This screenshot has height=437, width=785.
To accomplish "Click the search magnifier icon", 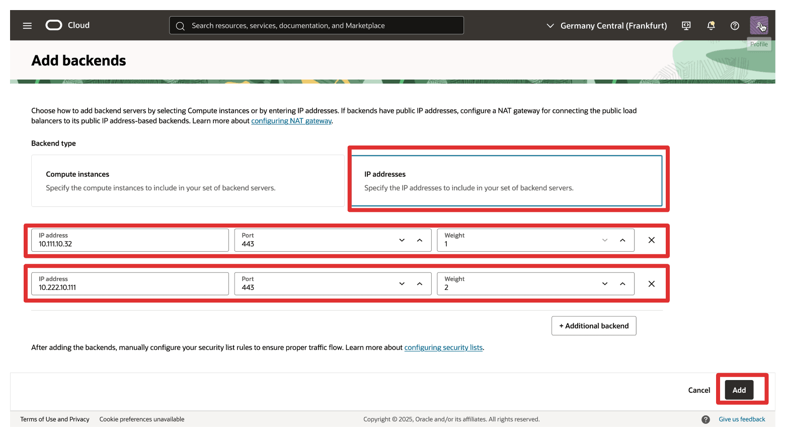I will (180, 26).
